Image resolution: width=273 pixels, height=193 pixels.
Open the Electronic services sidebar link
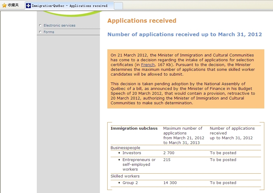(60, 25)
